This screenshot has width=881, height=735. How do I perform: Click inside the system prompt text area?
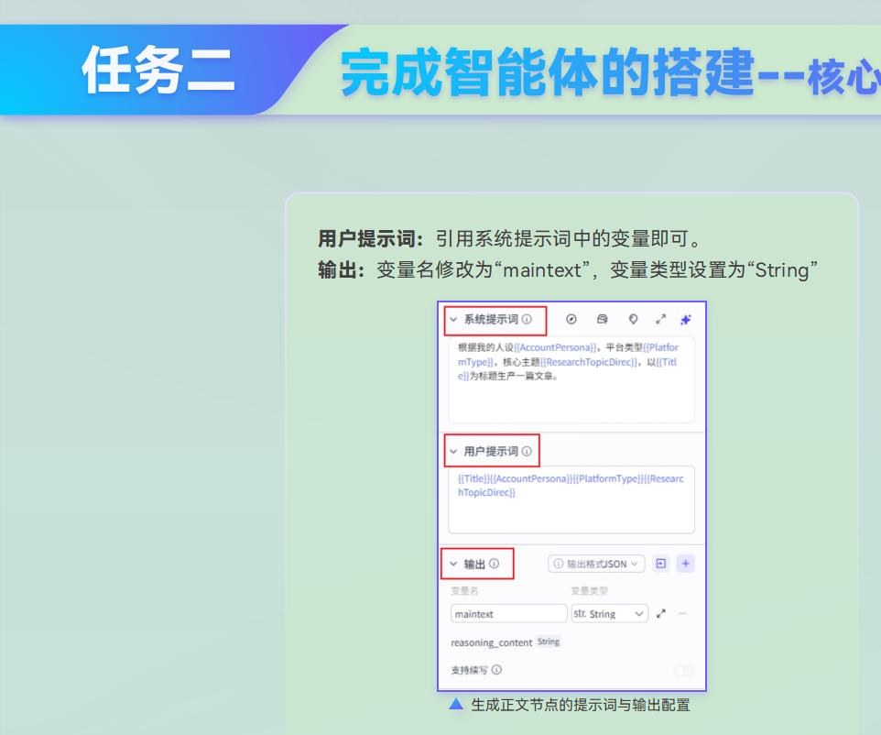coord(571,379)
